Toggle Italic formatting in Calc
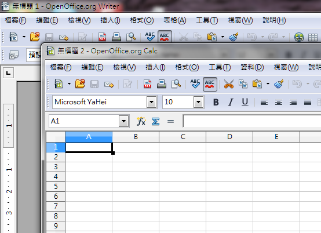Screen dimensions: 321x233 coord(231,102)
